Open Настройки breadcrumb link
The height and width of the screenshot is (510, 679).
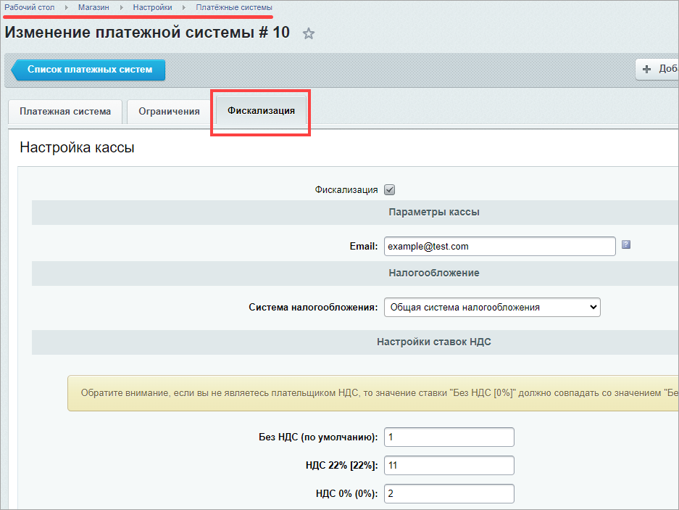click(x=152, y=7)
